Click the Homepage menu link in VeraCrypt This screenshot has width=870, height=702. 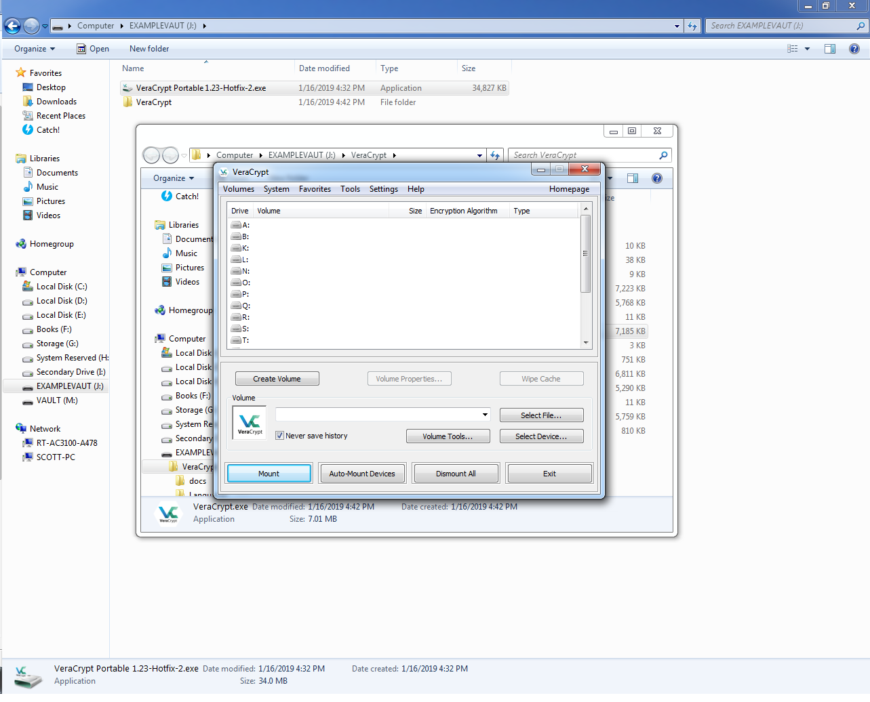[x=570, y=189]
